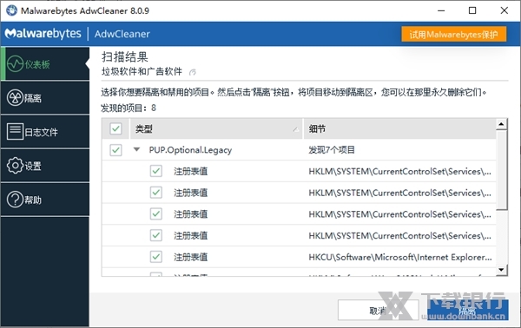
Task: Click the AdwCleaner title bar app icon
Action: click(x=11, y=10)
